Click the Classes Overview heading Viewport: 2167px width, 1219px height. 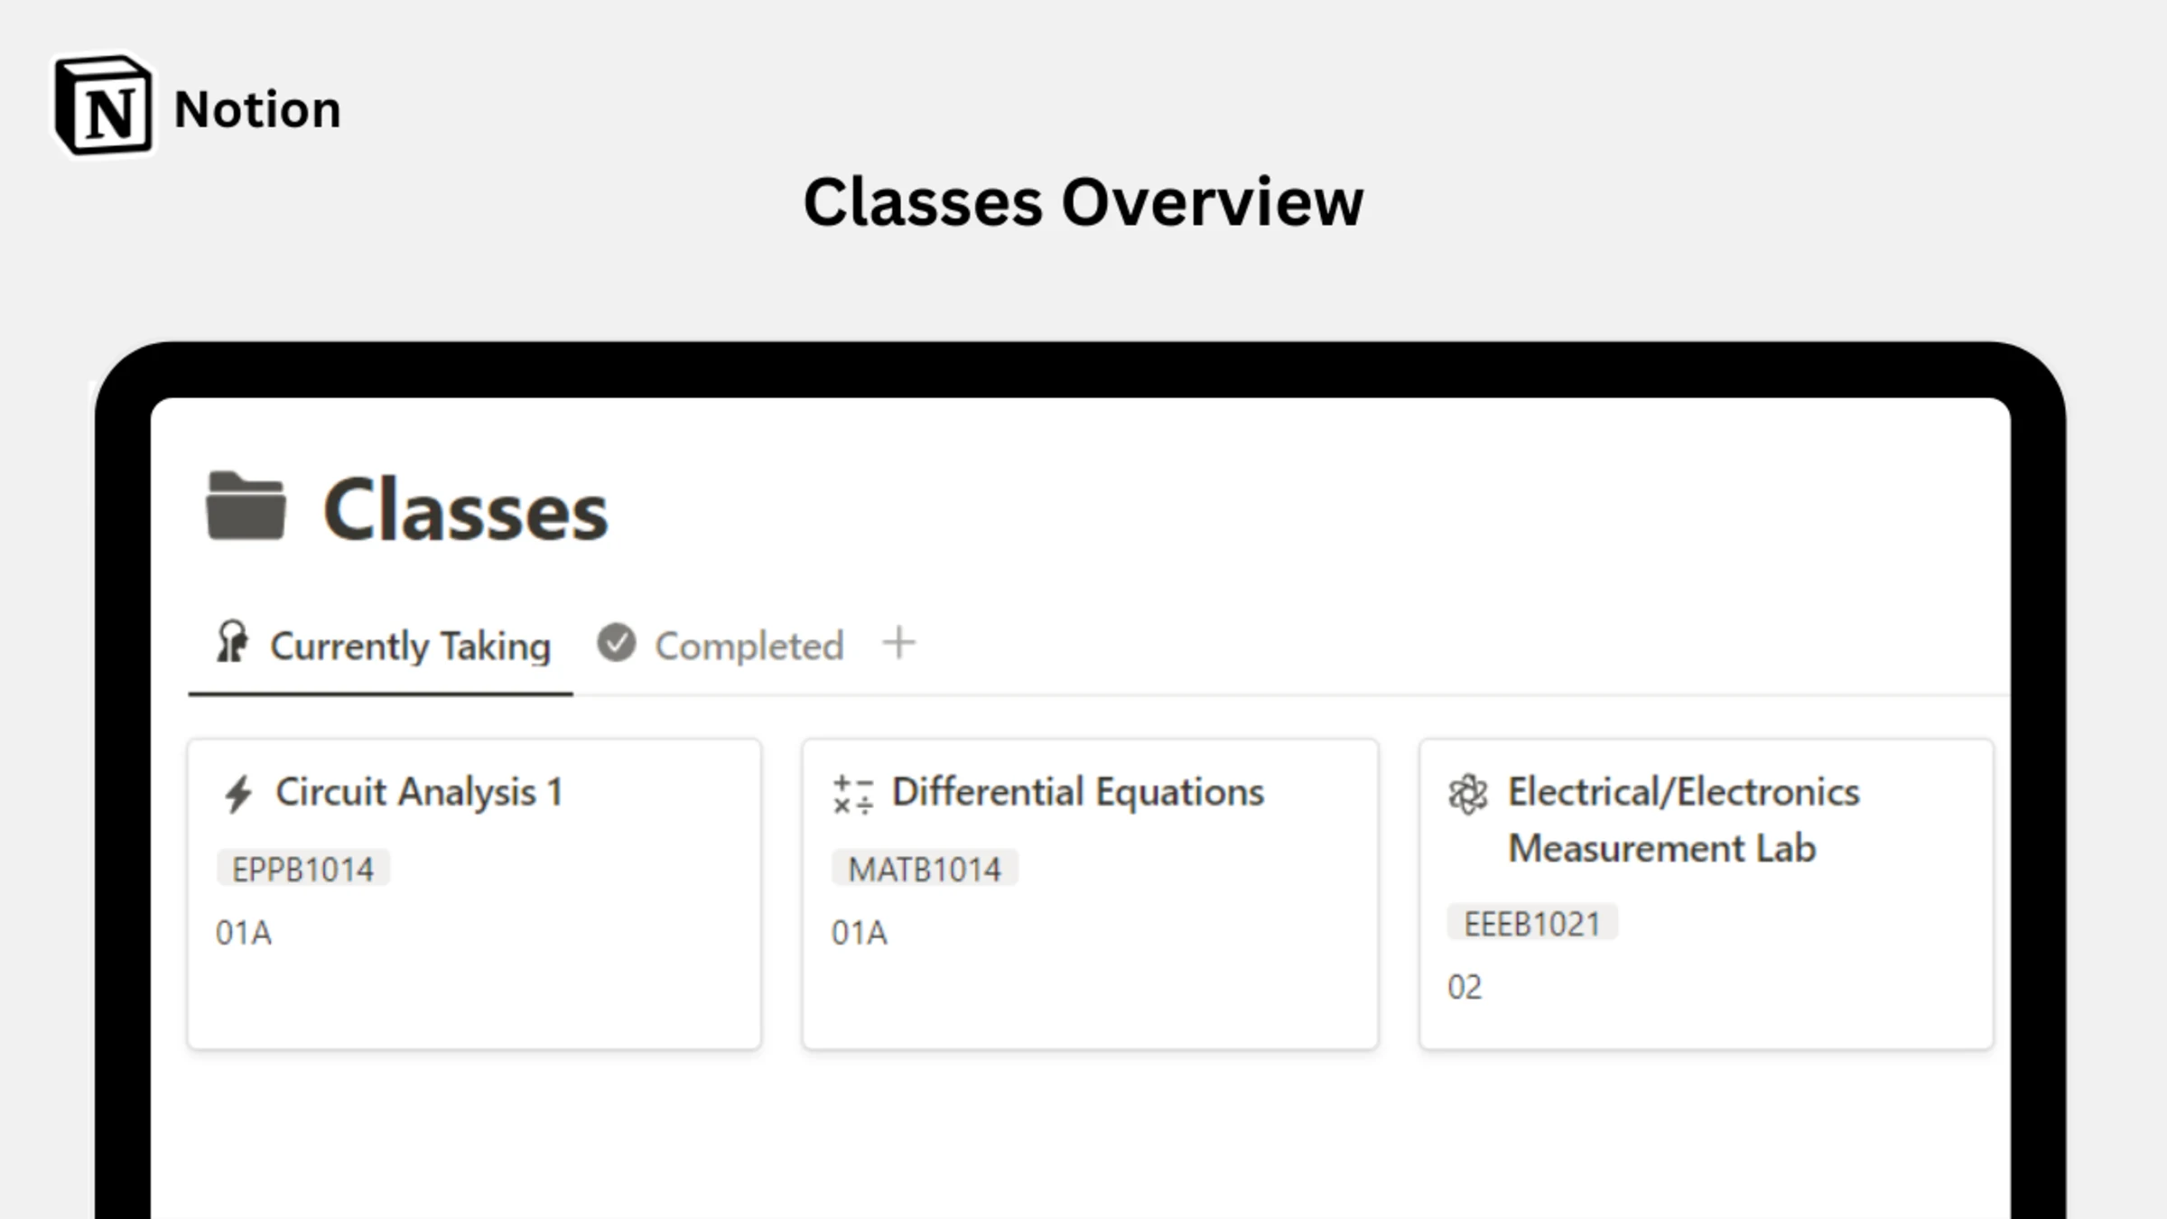(1083, 200)
